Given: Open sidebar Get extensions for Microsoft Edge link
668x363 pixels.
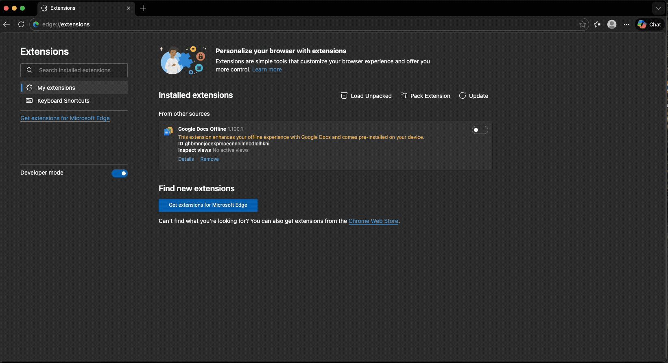Looking at the screenshot, I should click(x=65, y=118).
